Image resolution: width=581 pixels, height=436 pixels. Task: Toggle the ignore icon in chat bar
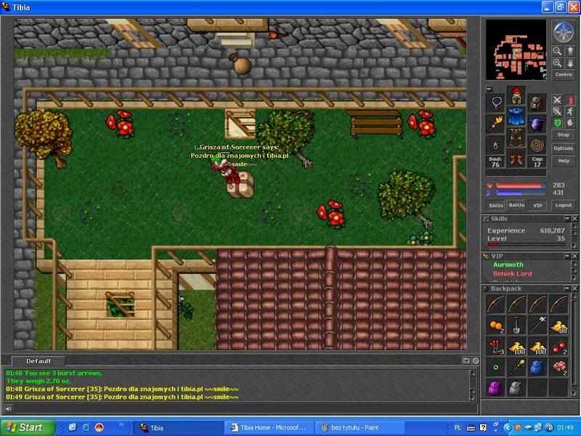point(476,360)
